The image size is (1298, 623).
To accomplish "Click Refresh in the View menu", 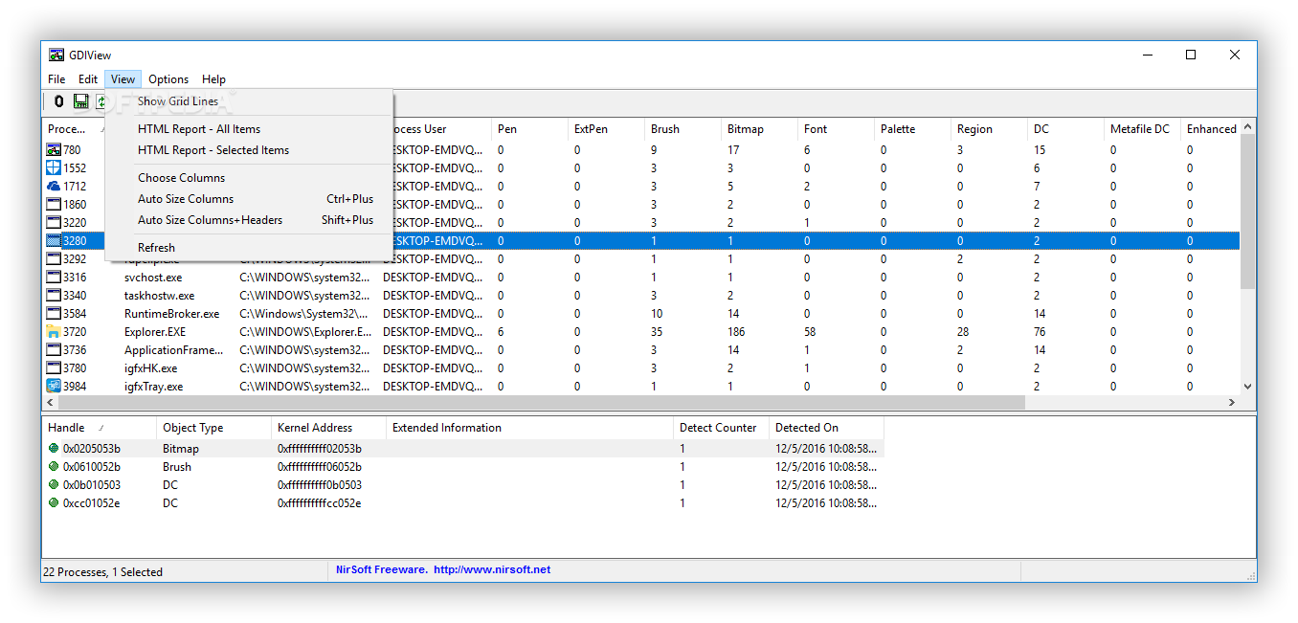I will pyautogui.click(x=249, y=248).
